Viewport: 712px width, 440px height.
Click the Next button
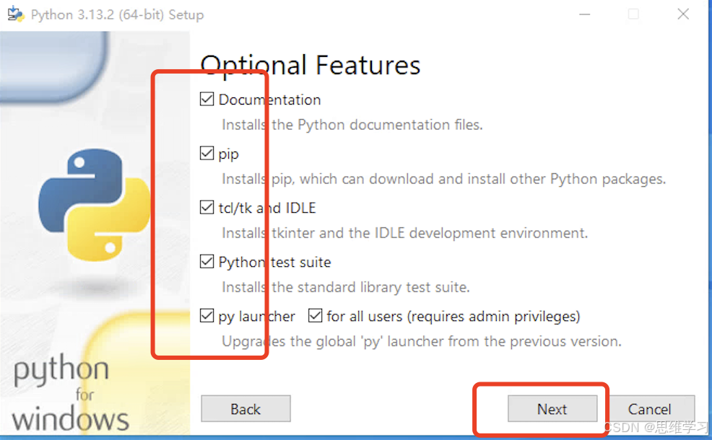coord(552,409)
